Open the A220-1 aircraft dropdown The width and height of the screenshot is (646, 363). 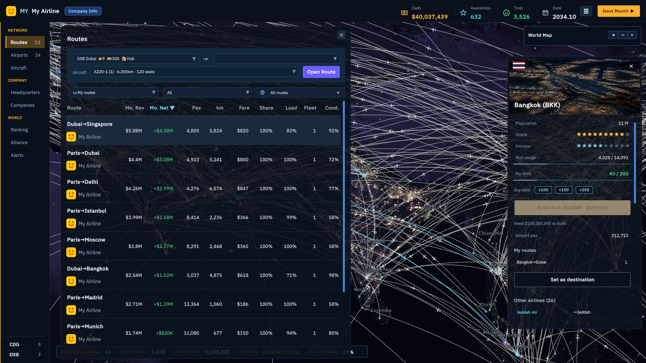click(x=194, y=72)
